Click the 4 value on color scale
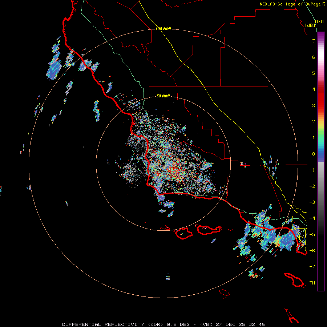The image size is (327, 327). click(314, 89)
